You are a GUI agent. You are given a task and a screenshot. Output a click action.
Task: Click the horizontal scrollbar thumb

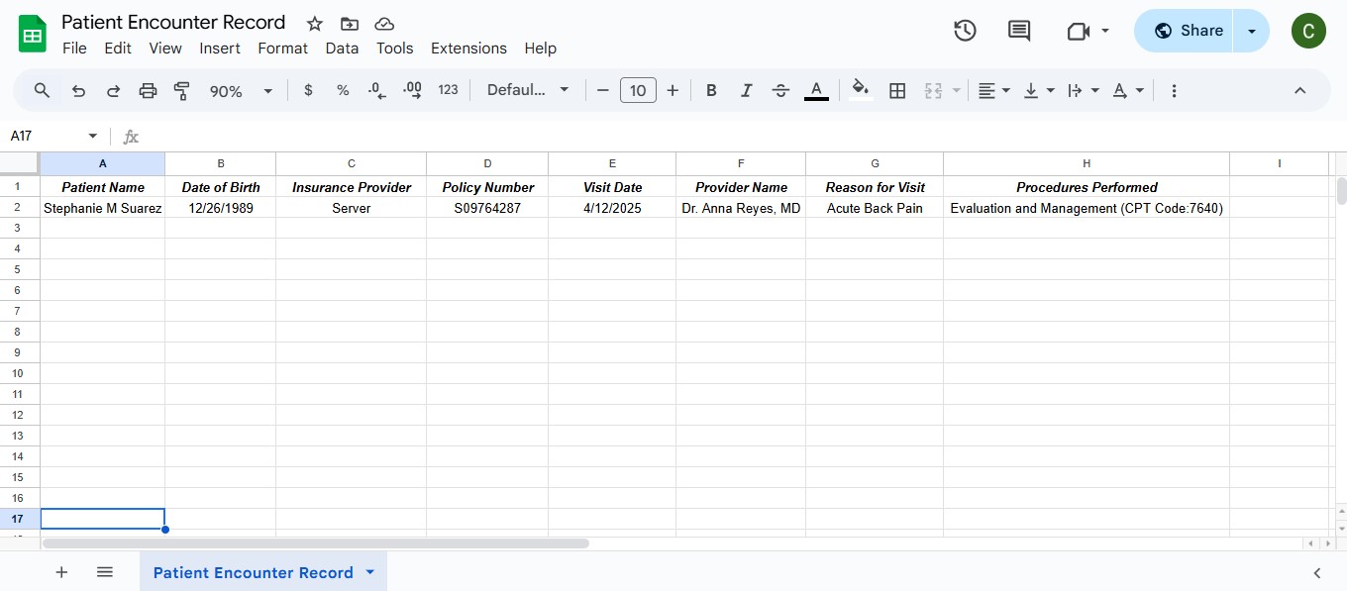tap(316, 543)
